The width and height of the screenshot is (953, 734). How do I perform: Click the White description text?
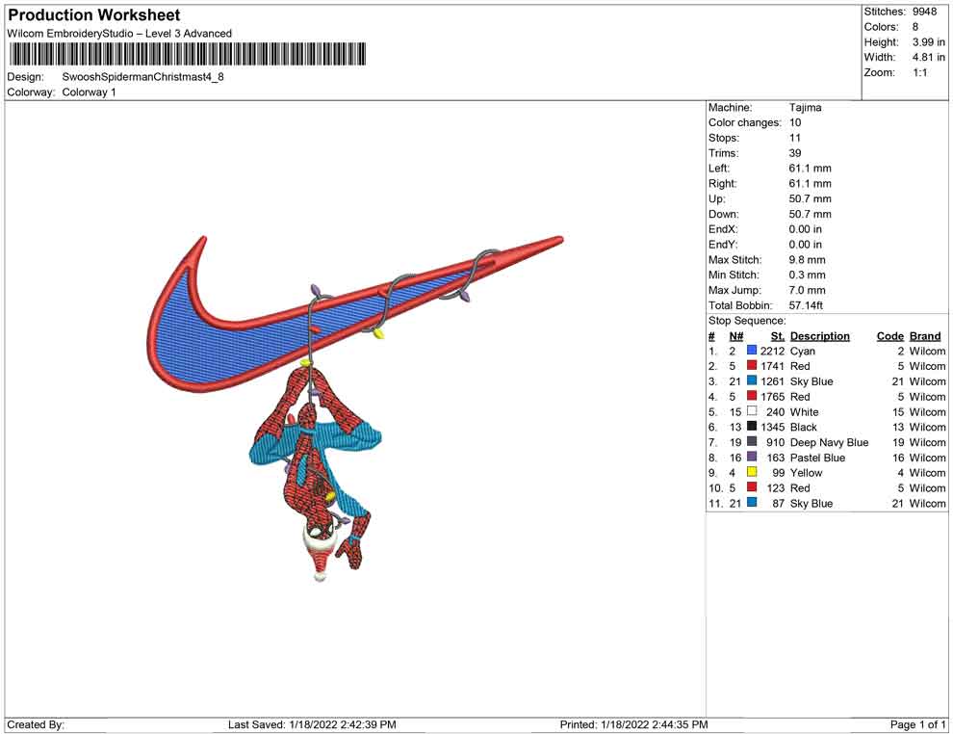[804, 411]
